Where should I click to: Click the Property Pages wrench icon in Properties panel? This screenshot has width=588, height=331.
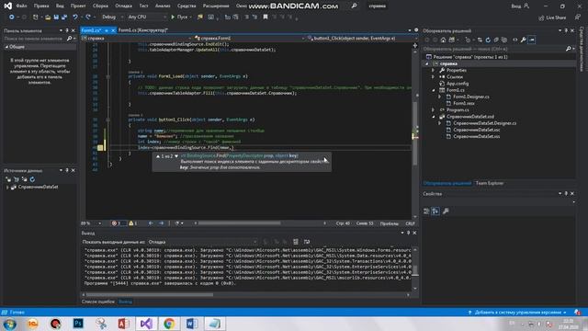point(446,211)
